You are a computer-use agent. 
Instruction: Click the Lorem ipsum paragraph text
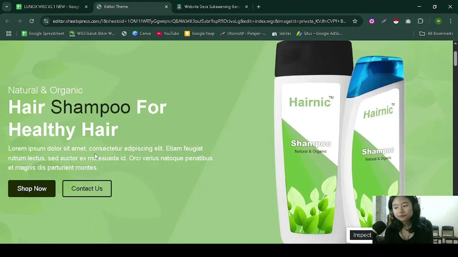pos(110,158)
